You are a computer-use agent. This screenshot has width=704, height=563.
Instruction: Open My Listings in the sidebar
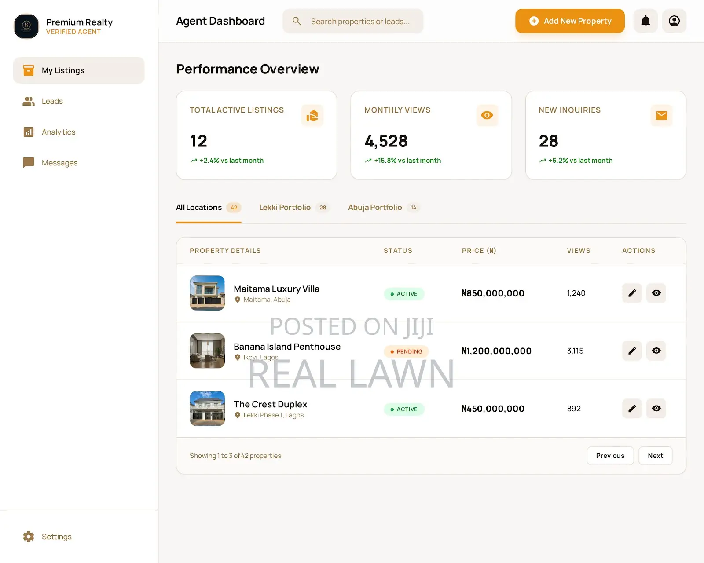click(79, 70)
